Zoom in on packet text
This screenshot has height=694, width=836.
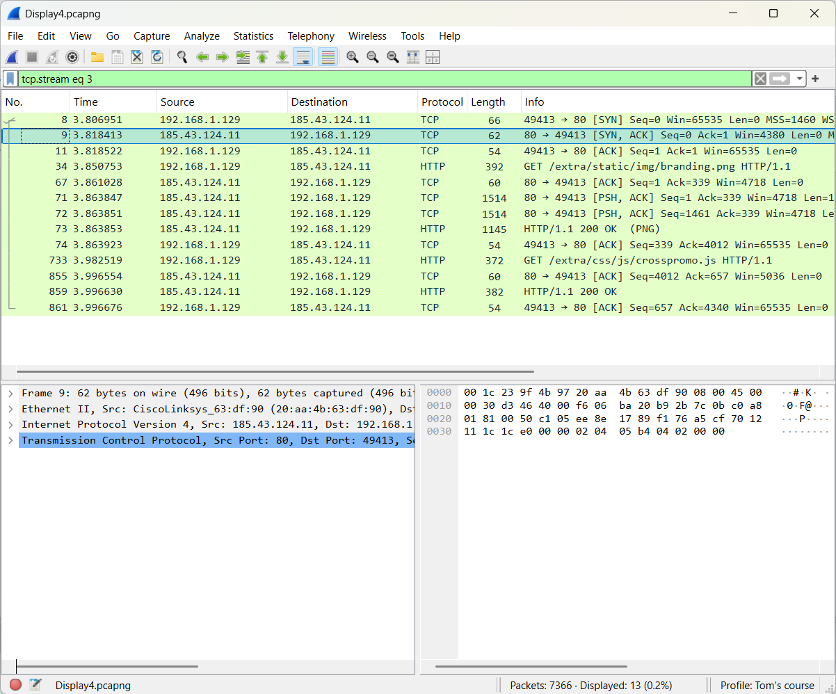(x=353, y=57)
